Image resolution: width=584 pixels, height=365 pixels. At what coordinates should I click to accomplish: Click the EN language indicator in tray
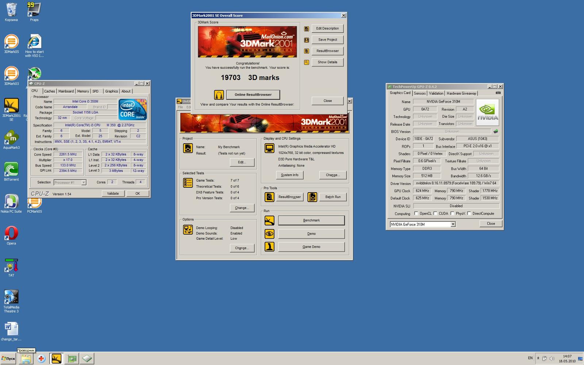point(530,358)
